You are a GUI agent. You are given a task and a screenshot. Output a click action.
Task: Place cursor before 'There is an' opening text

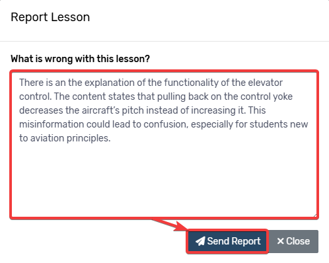(19, 83)
